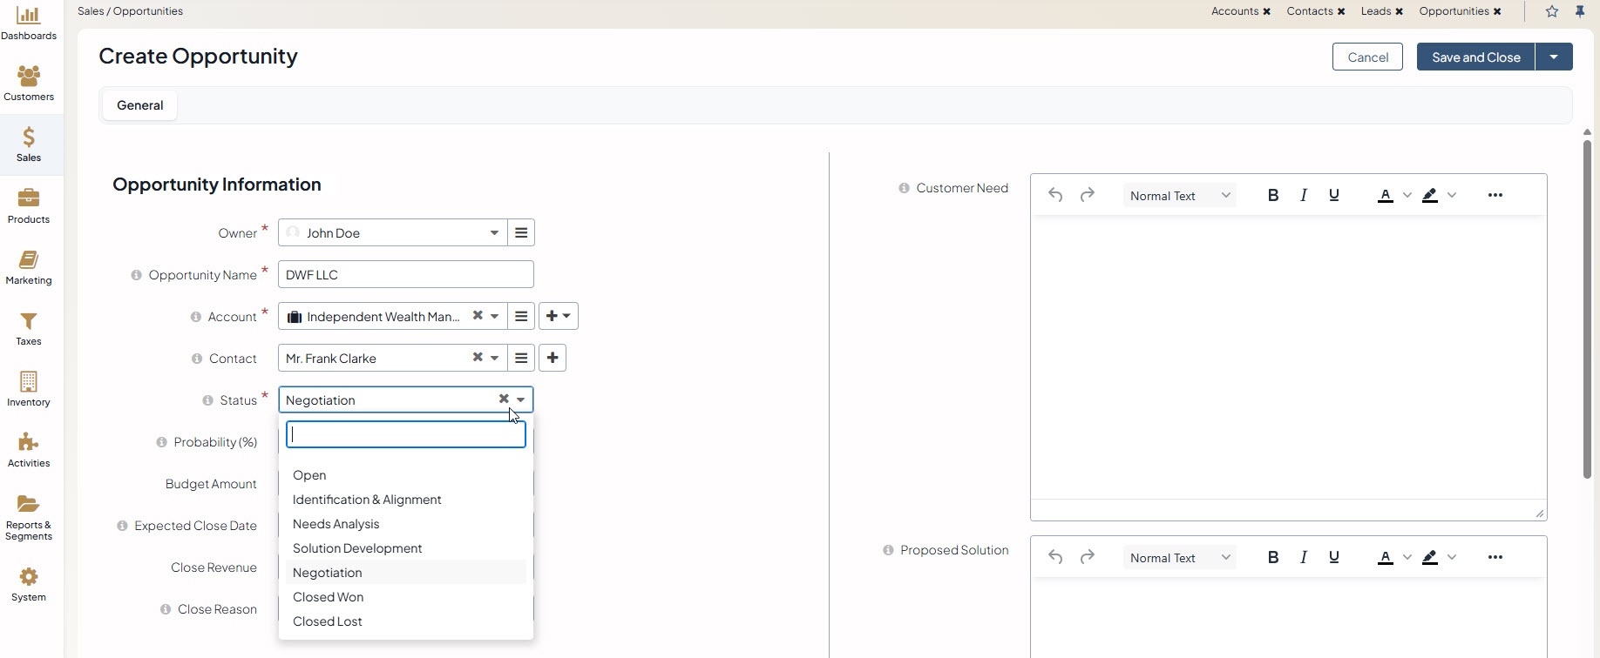Click the Save and Close button
Image resolution: width=1600 pixels, height=658 pixels.
click(x=1475, y=57)
